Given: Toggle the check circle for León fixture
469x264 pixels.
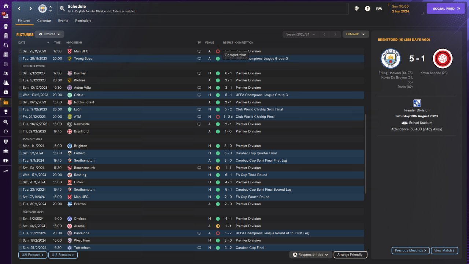Looking at the screenshot, I should click(21, 109).
